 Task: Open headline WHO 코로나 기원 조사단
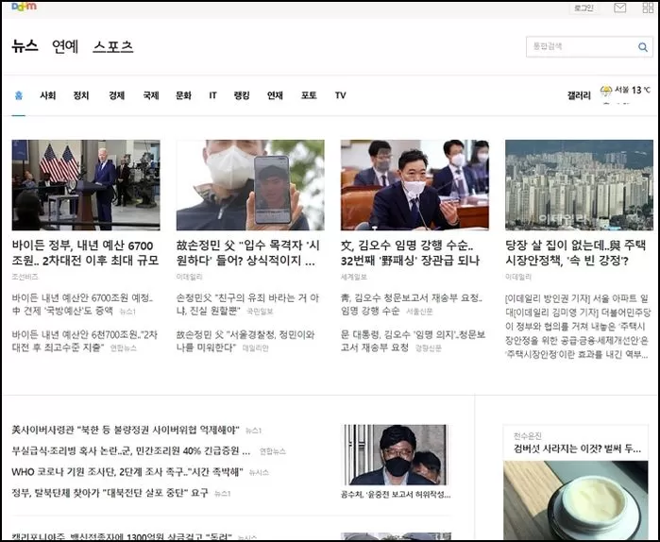pos(127,472)
